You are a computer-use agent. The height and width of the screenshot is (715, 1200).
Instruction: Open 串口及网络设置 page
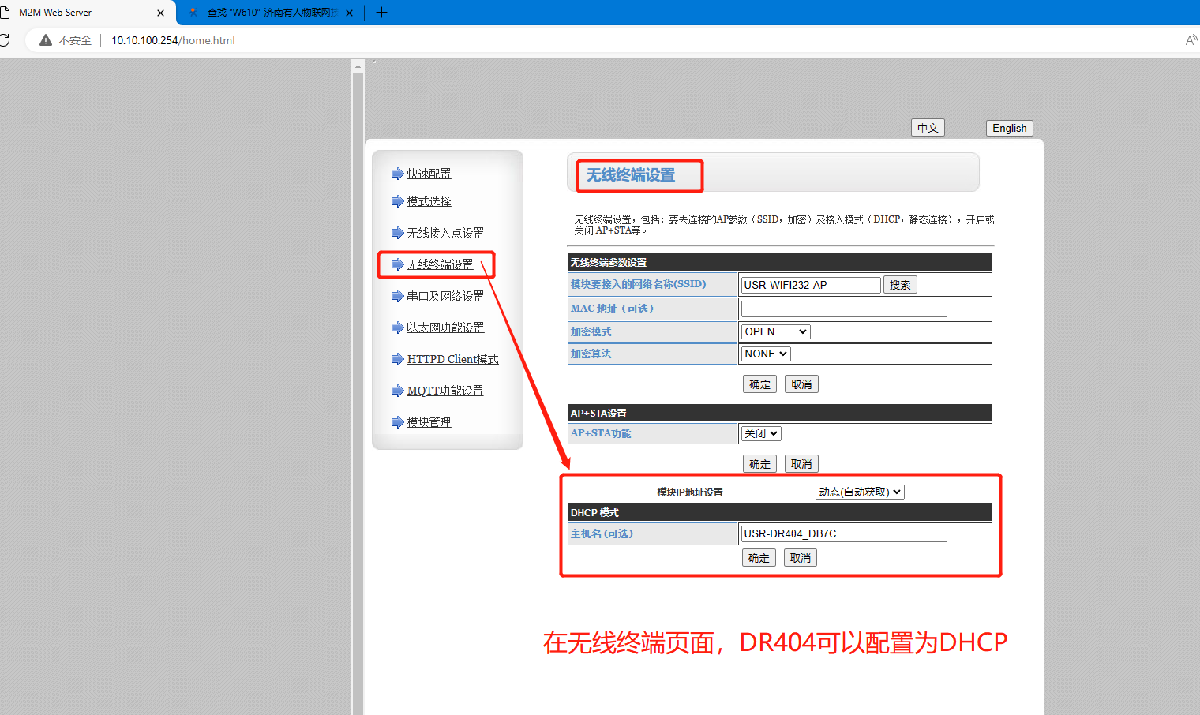(x=445, y=296)
